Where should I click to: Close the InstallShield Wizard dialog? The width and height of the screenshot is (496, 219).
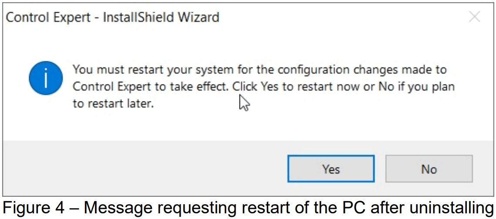point(474,17)
